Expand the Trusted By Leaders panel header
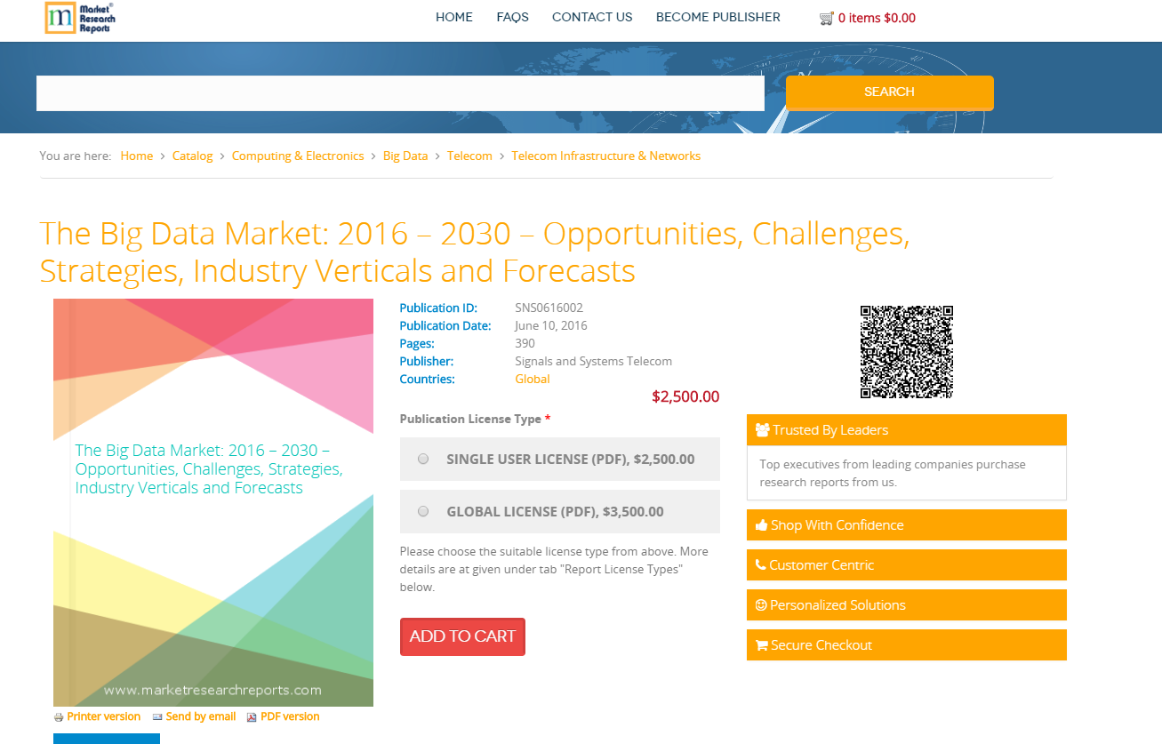1162x744 pixels. pos(907,430)
